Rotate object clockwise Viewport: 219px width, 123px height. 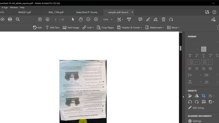197,102
